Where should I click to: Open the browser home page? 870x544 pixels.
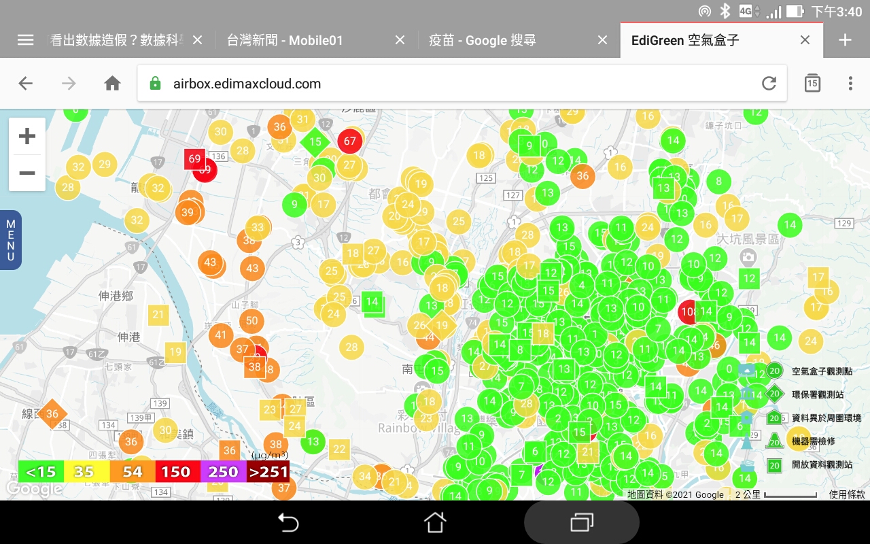pyautogui.click(x=112, y=84)
